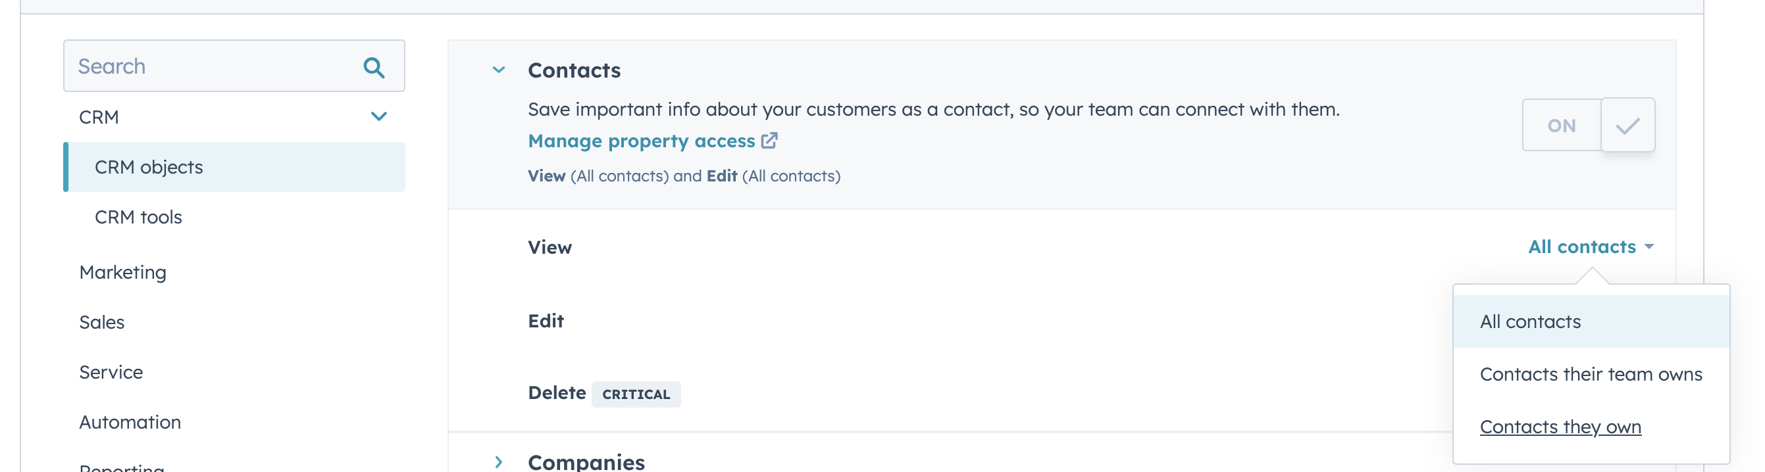Collapse the CRM section in the sidebar
This screenshot has width=1765, height=472.
(378, 116)
